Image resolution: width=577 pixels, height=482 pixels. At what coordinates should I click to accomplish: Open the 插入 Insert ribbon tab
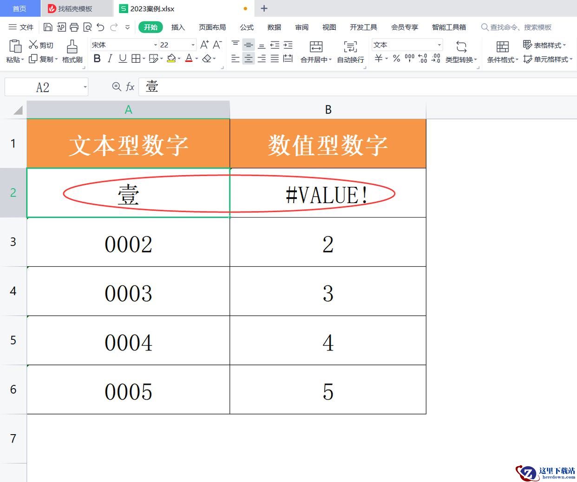pyautogui.click(x=178, y=27)
